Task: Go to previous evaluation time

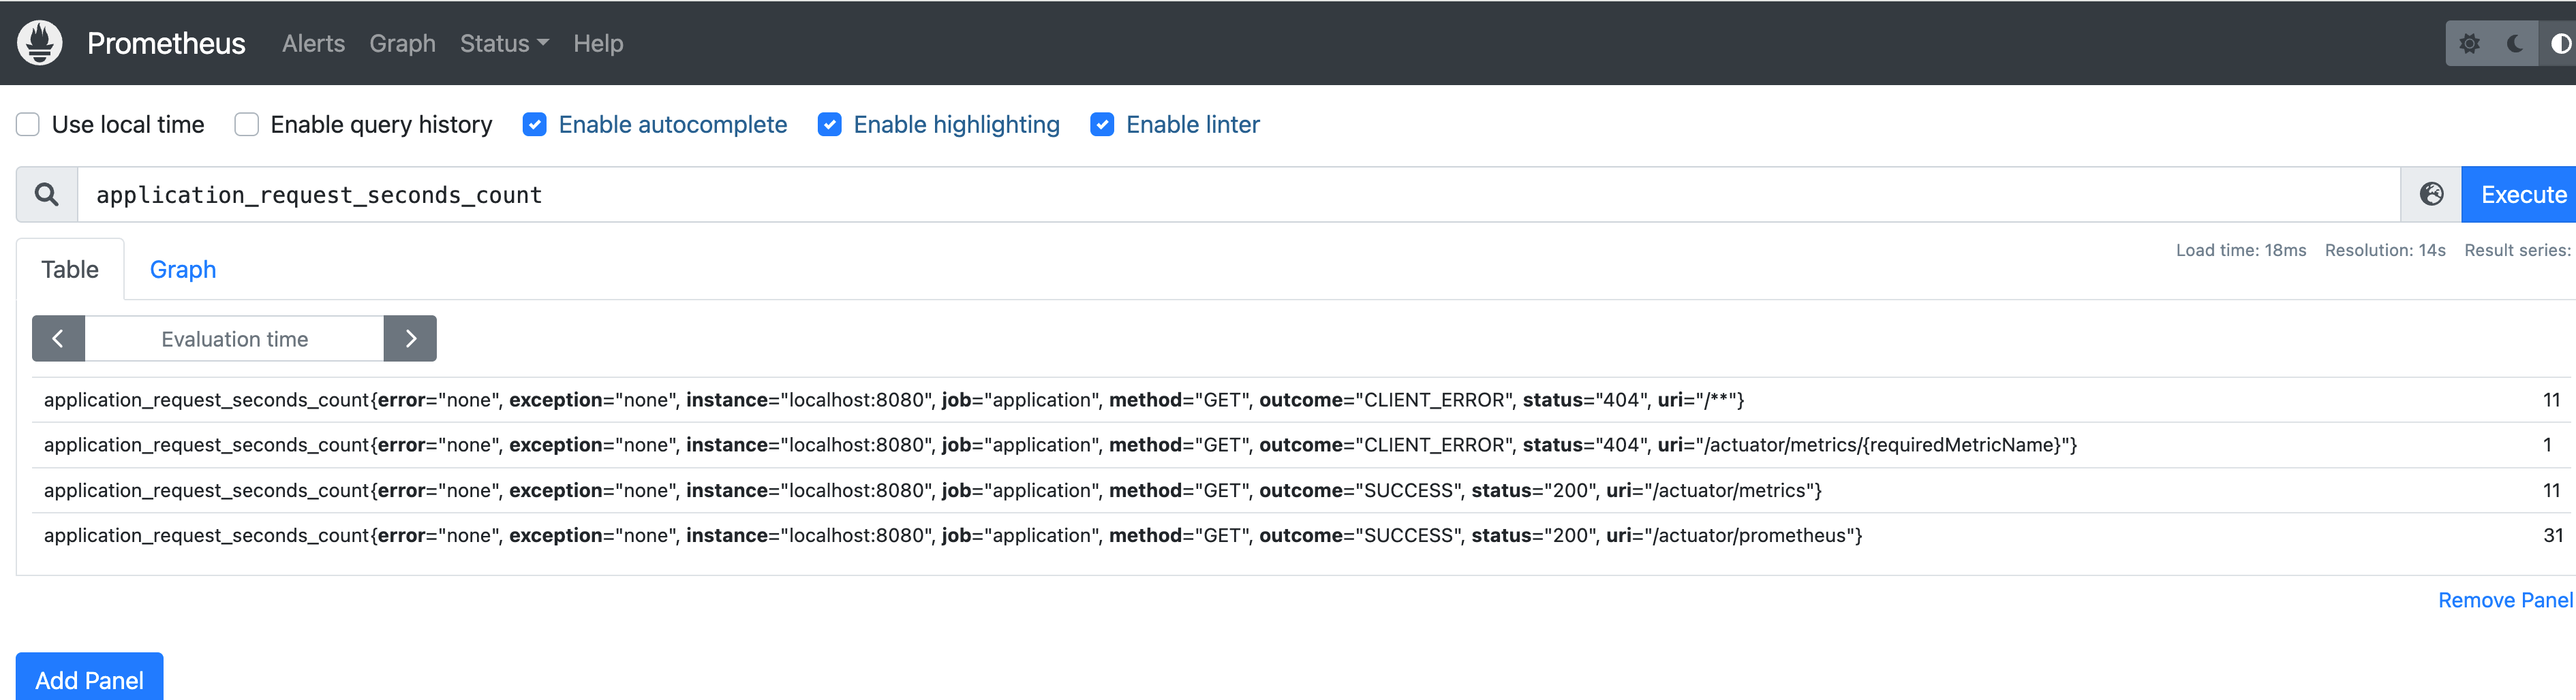Action: 58,338
